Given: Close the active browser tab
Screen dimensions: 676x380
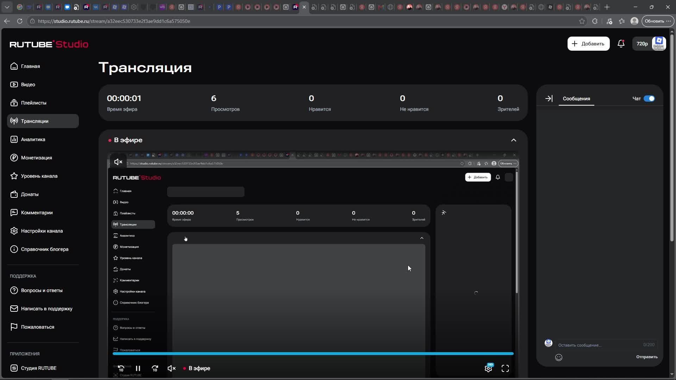Looking at the screenshot, I should coord(304,7).
